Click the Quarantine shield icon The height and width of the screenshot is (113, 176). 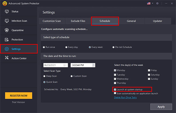[x=7, y=30]
